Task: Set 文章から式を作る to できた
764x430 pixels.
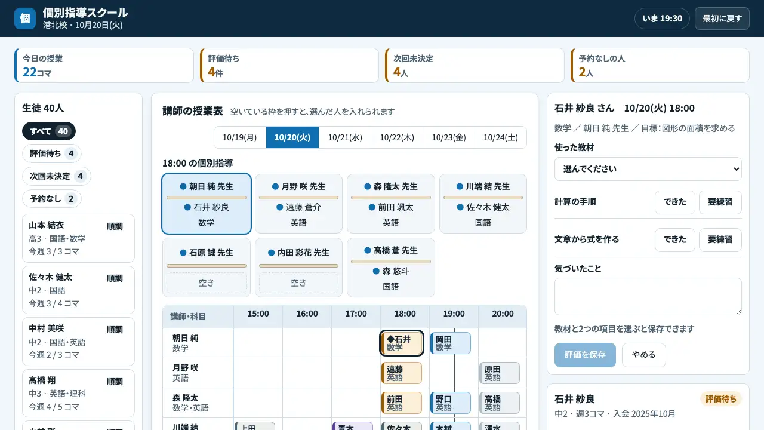Action: (x=675, y=240)
